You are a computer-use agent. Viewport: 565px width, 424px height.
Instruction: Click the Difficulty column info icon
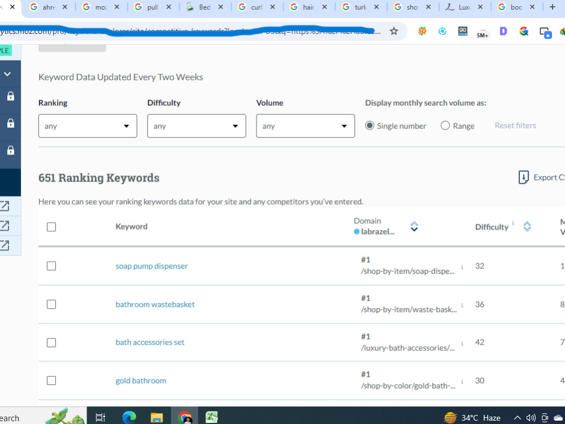(x=513, y=223)
